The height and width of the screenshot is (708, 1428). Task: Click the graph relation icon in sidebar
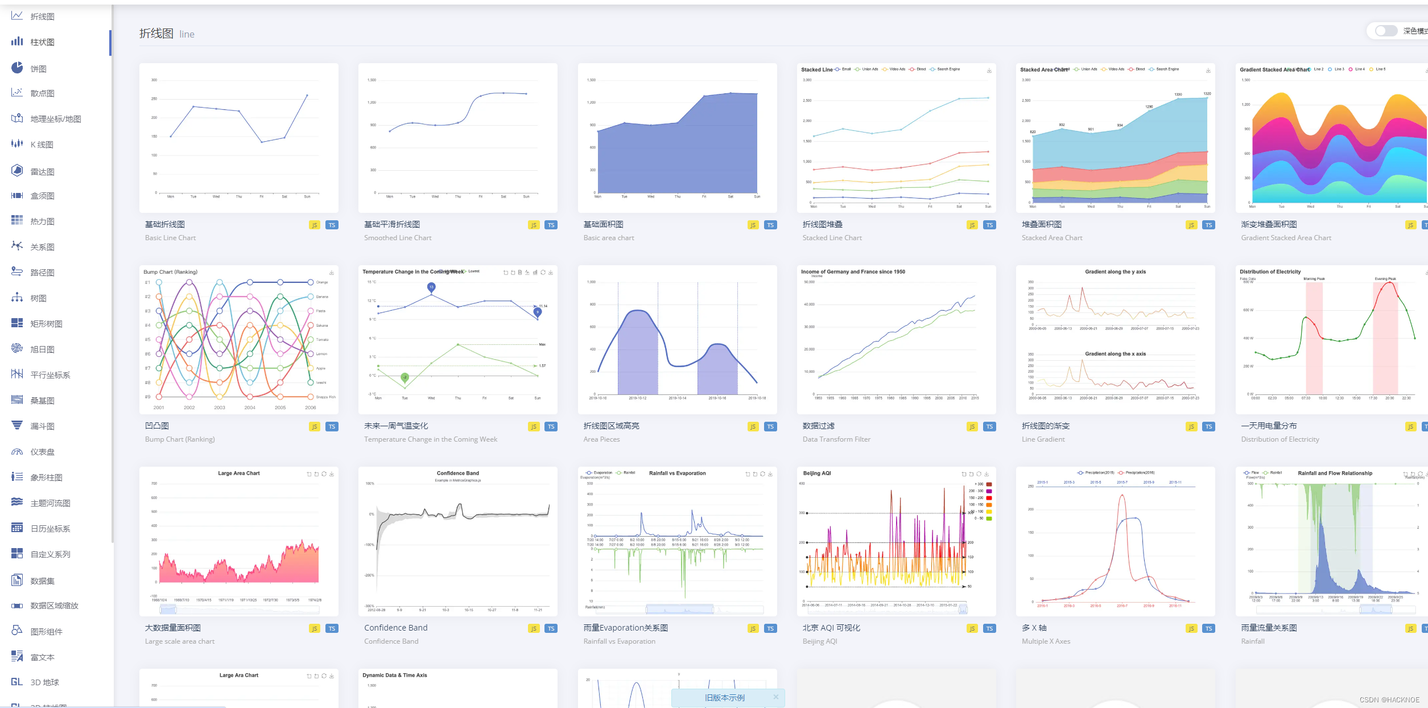(x=17, y=246)
